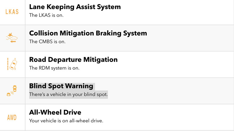
Task: Click the highlighted blind spot vehicle description
Action: coord(68,95)
